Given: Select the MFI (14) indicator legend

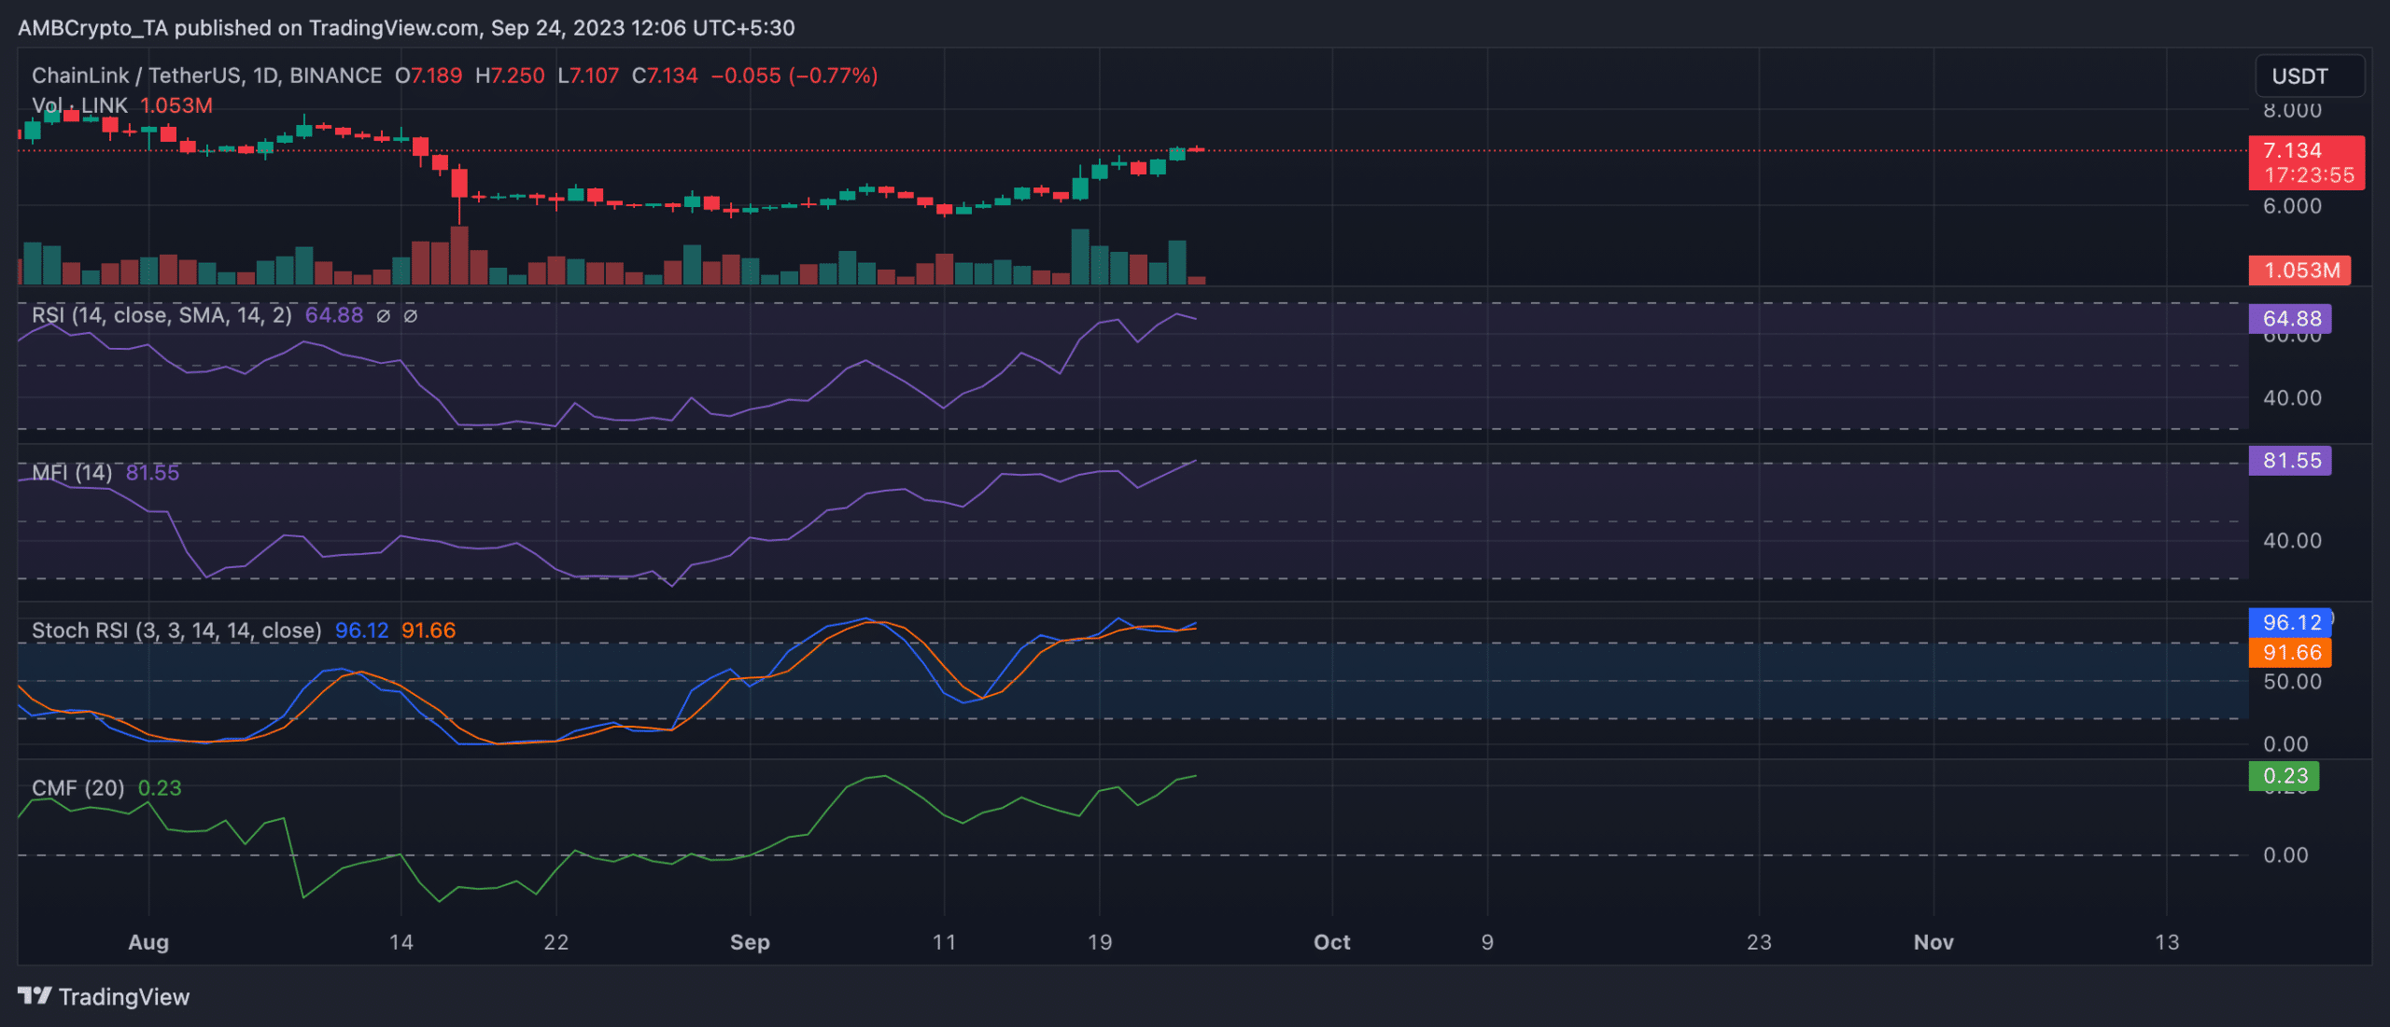Looking at the screenshot, I should coord(72,473).
